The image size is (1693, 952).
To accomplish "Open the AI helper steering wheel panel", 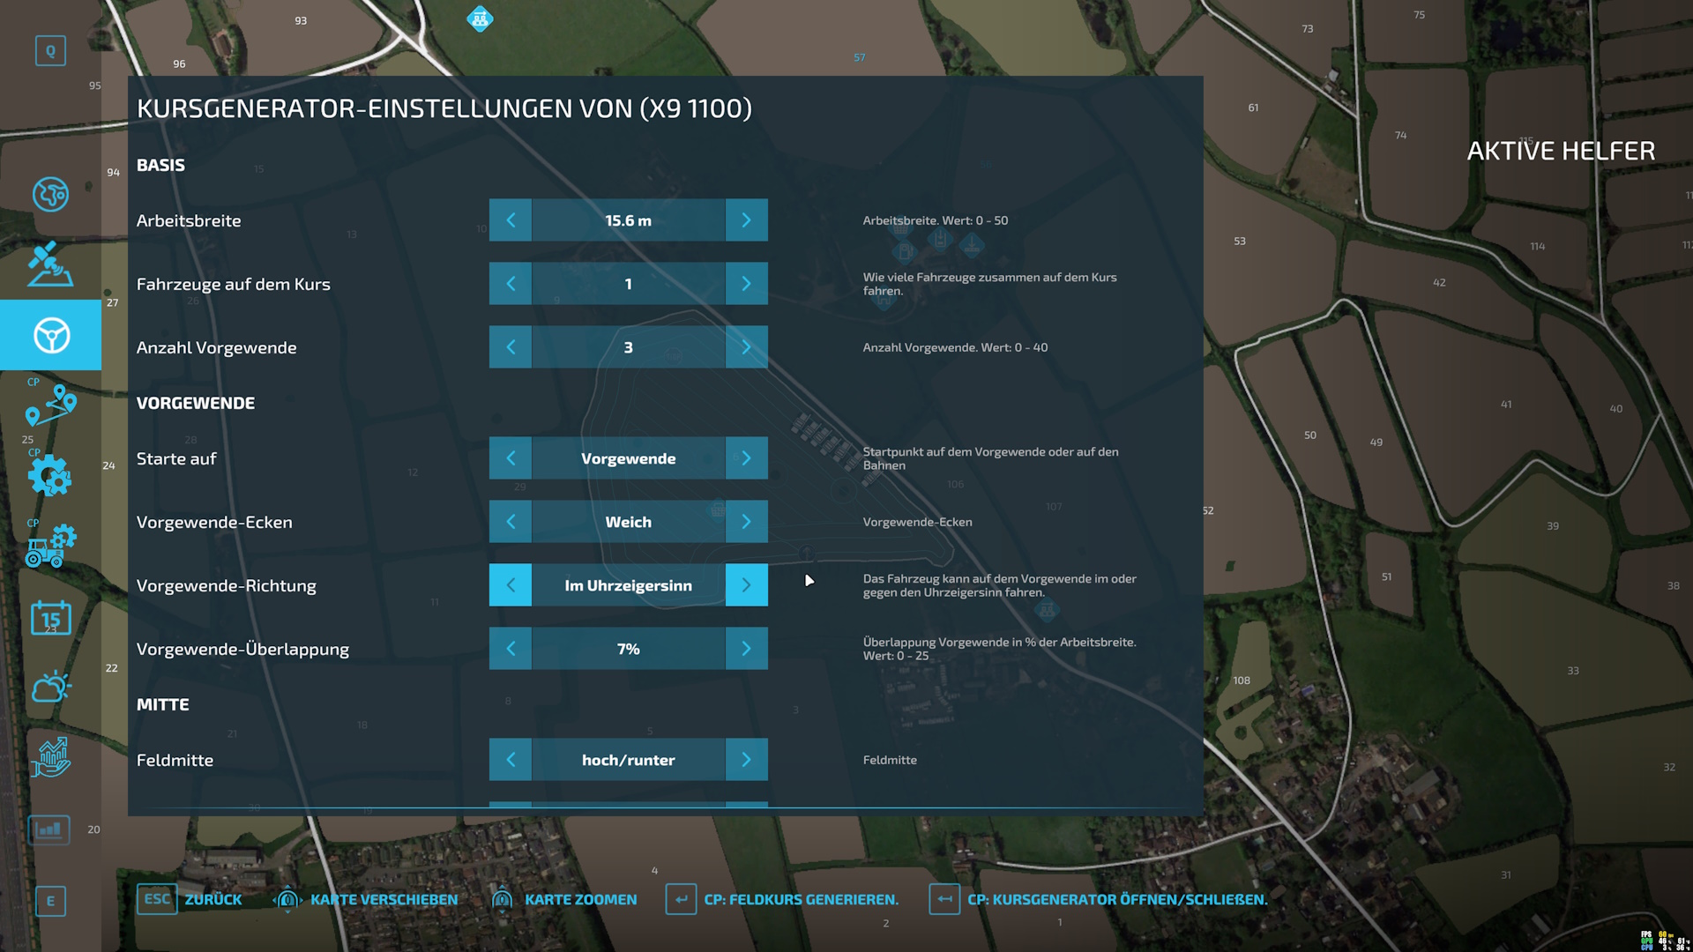I will point(50,335).
